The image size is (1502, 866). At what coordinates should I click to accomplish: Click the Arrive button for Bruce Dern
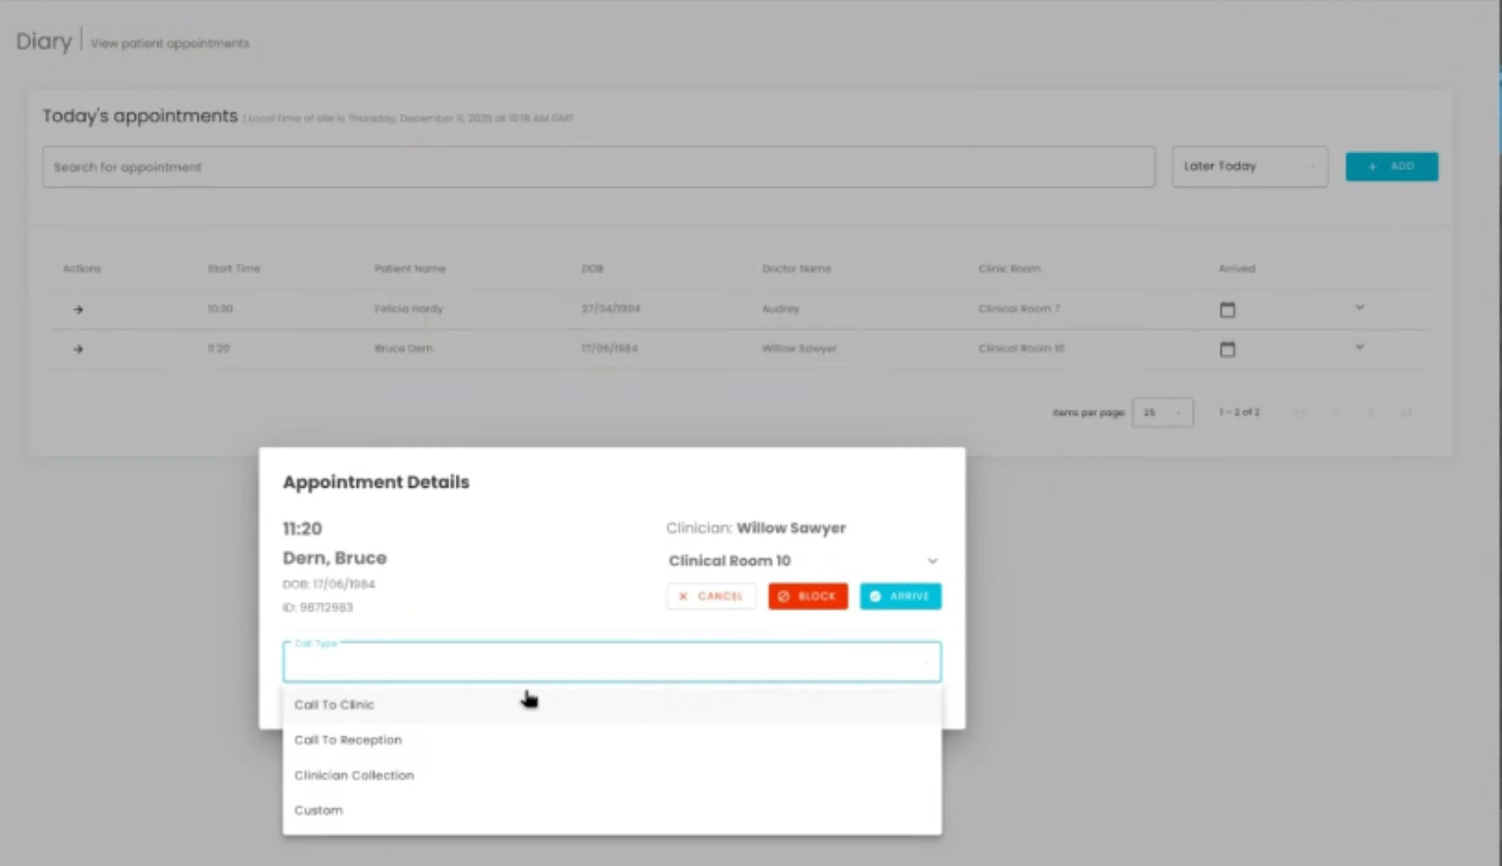(x=900, y=596)
